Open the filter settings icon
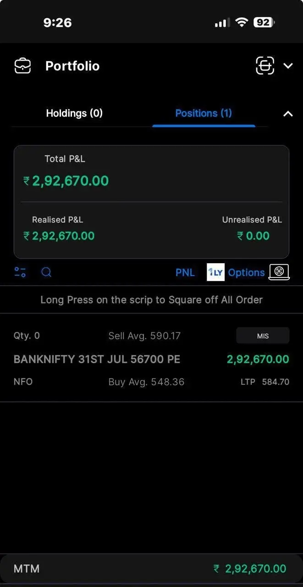303x587 pixels. click(x=20, y=272)
